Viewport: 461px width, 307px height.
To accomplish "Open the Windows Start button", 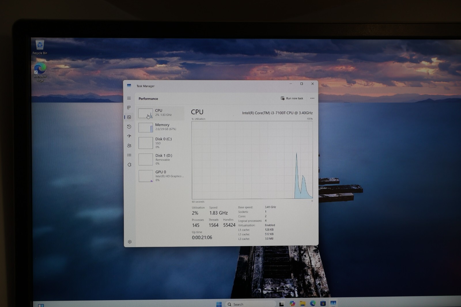I will pyautogui.click(x=219, y=304).
